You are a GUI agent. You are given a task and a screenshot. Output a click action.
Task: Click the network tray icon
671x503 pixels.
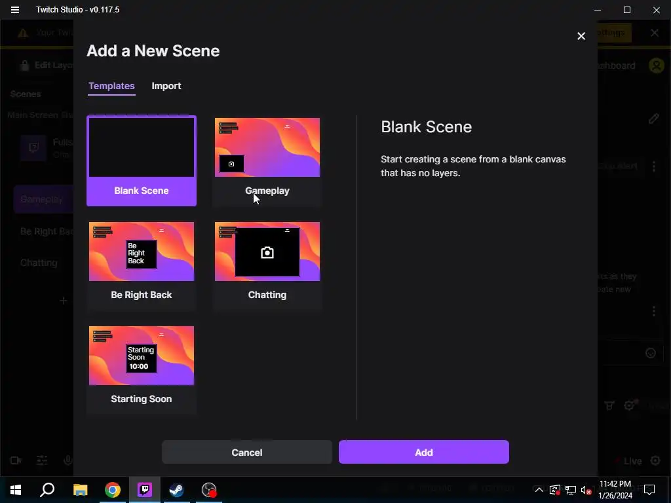tap(571, 490)
